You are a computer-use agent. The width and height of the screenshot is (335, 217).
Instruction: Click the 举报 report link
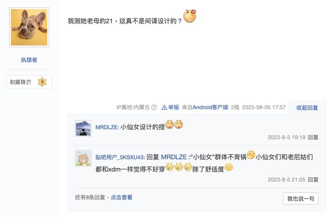tap(173, 107)
